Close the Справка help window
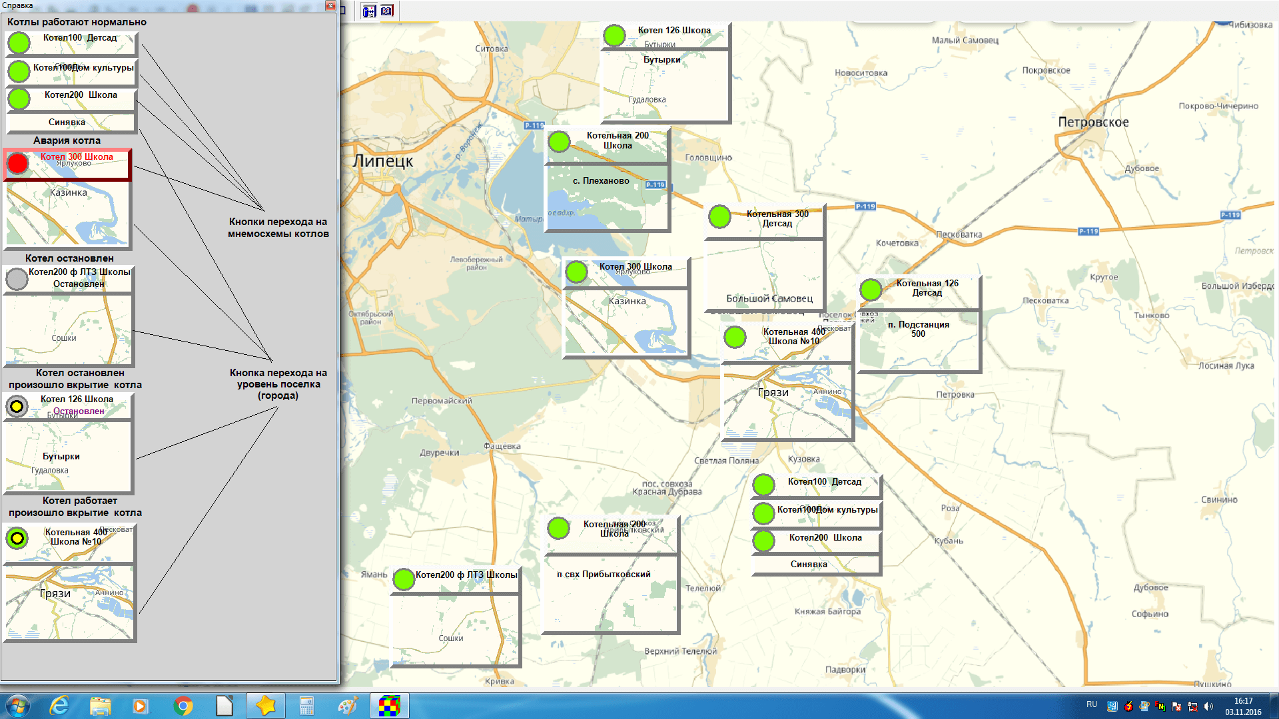The width and height of the screenshot is (1279, 719). (330, 5)
